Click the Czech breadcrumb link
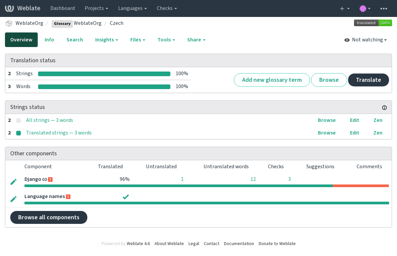 click(x=116, y=23)
